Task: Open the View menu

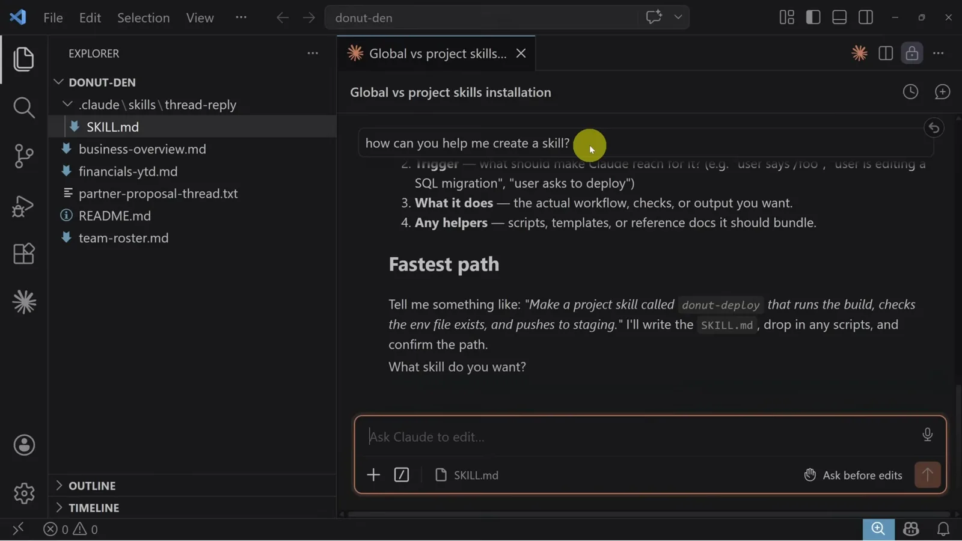Action: (200, 17)
